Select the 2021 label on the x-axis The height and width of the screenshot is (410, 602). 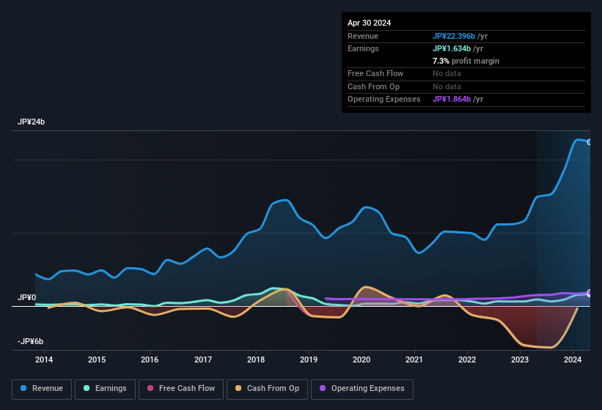point(414,359)
